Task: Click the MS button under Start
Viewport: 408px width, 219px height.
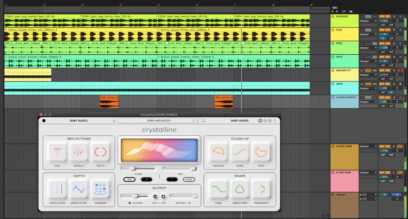Action: pos(129,179)
